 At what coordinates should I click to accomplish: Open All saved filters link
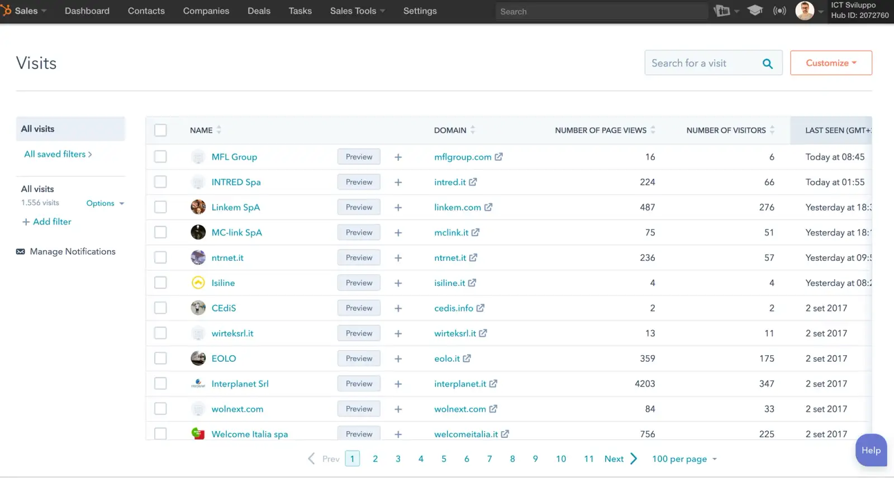pyautogui.click(x=58, y=154)
